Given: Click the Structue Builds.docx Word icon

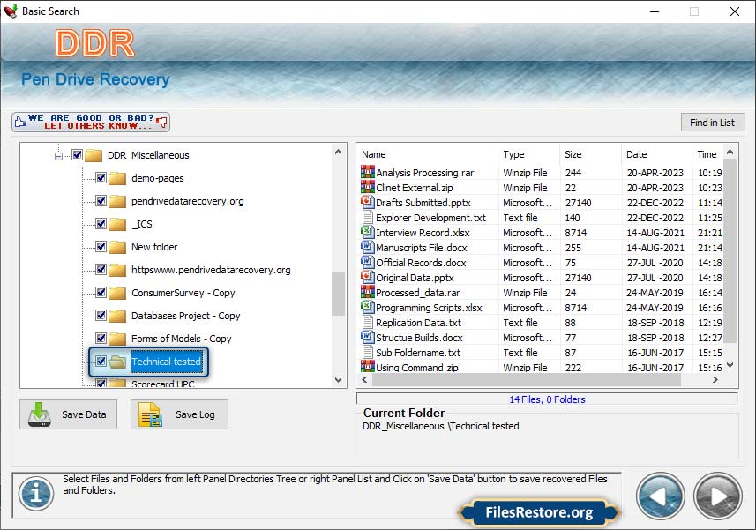Looking at the screenshot, I should click(x=367, y=337).
